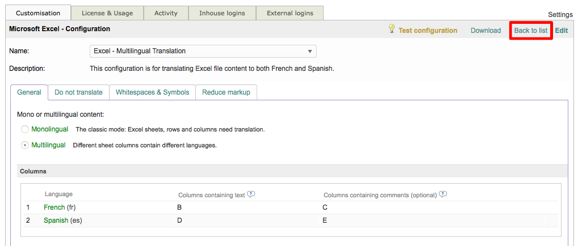Screen dimensions: 578x246
Task: Click the lightbulb icon beside Test configuration
Action: [x=391, y=29]
